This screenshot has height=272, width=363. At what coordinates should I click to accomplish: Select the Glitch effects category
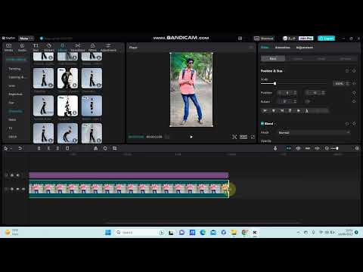point(13,137)
